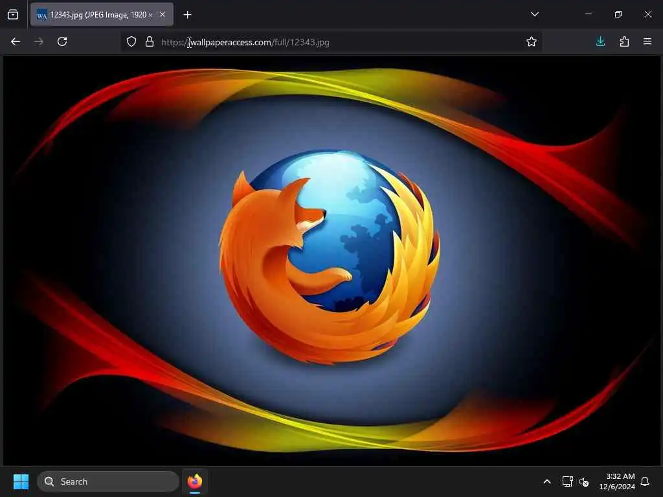Screen dimensions: 663x497
Task: Click the Firefox taskbar icon
Action: tap(195, 481)
